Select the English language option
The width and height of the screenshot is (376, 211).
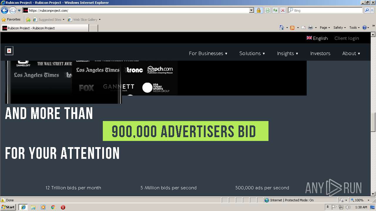pyautogui.click(x=317, y=38)
